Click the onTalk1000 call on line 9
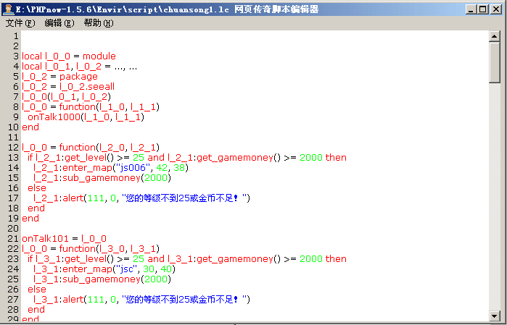The image size is (507, 325). (54, 117)
